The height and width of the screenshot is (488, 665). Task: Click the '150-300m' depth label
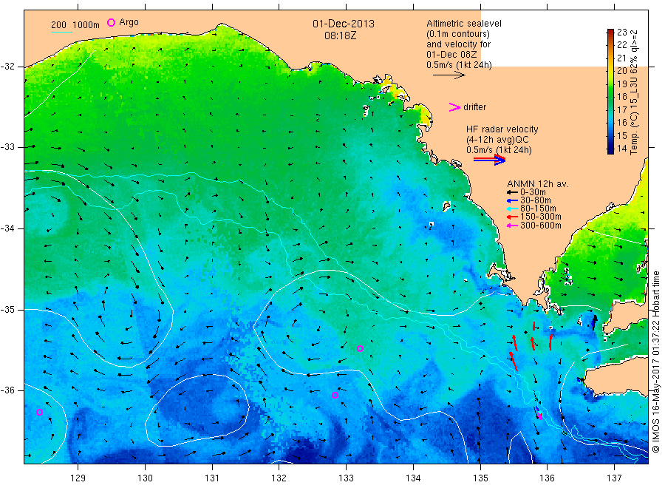(x=541, y=217)
